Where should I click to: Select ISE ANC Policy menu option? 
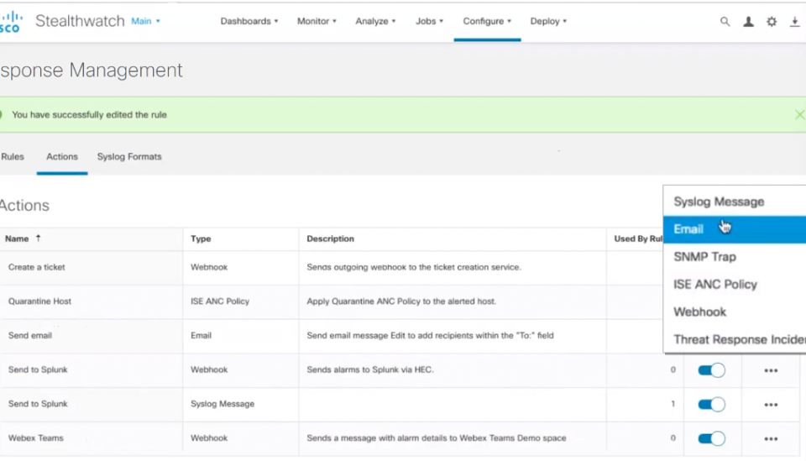point(735,284)
